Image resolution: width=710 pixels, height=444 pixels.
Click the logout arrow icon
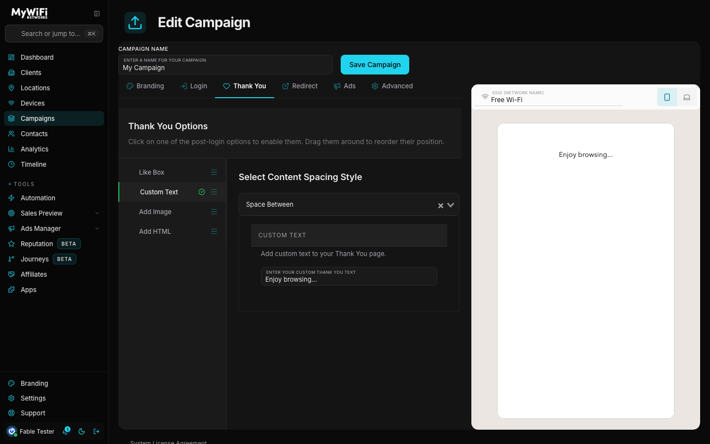coord(97,431)
